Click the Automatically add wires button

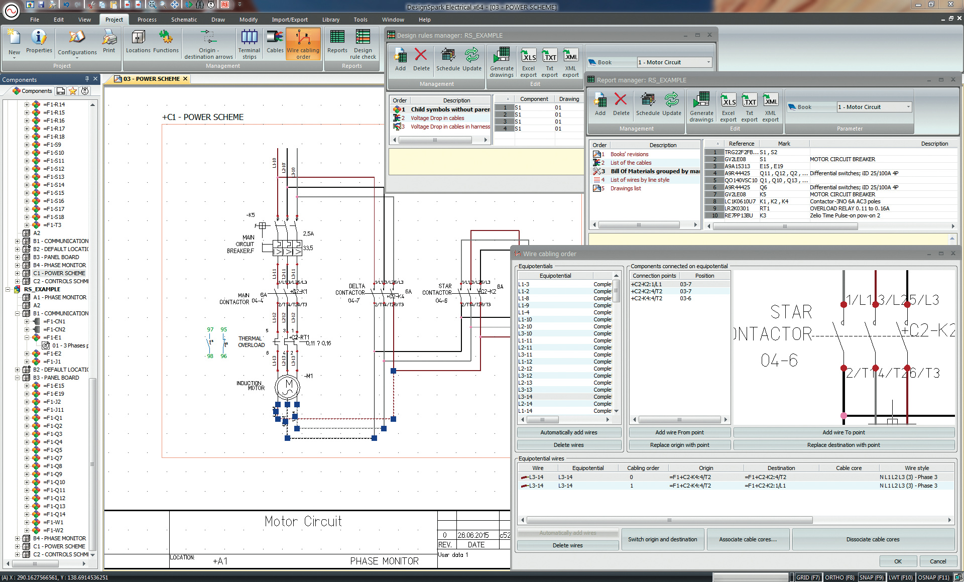[x=568, y=432]
